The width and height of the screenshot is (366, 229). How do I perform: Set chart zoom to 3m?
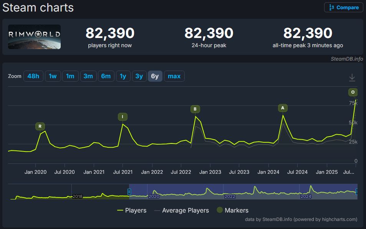[88, 76]
